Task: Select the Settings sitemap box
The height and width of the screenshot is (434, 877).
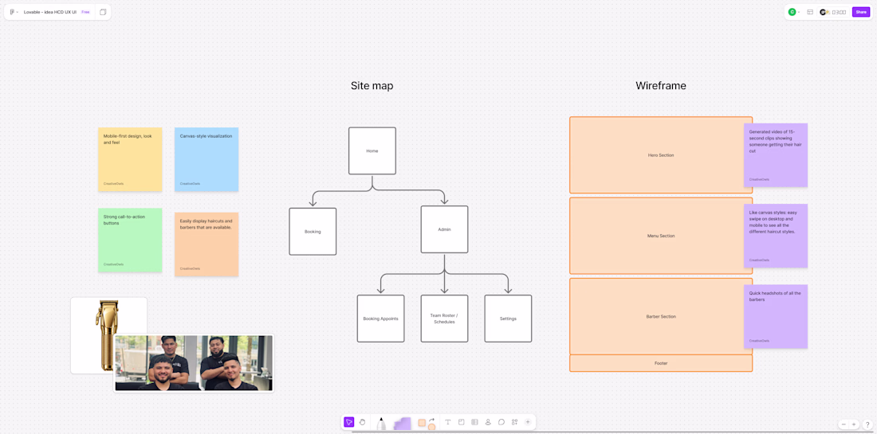Action: point(508,319)
